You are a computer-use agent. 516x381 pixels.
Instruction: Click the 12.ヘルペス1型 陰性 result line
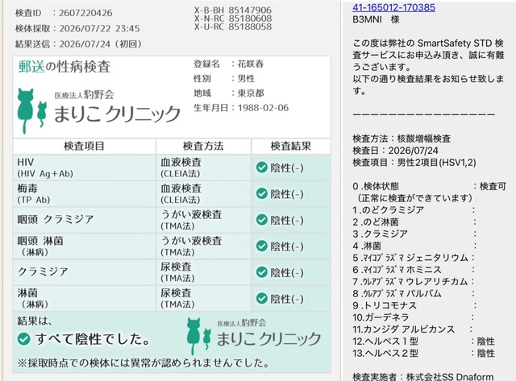423,342
